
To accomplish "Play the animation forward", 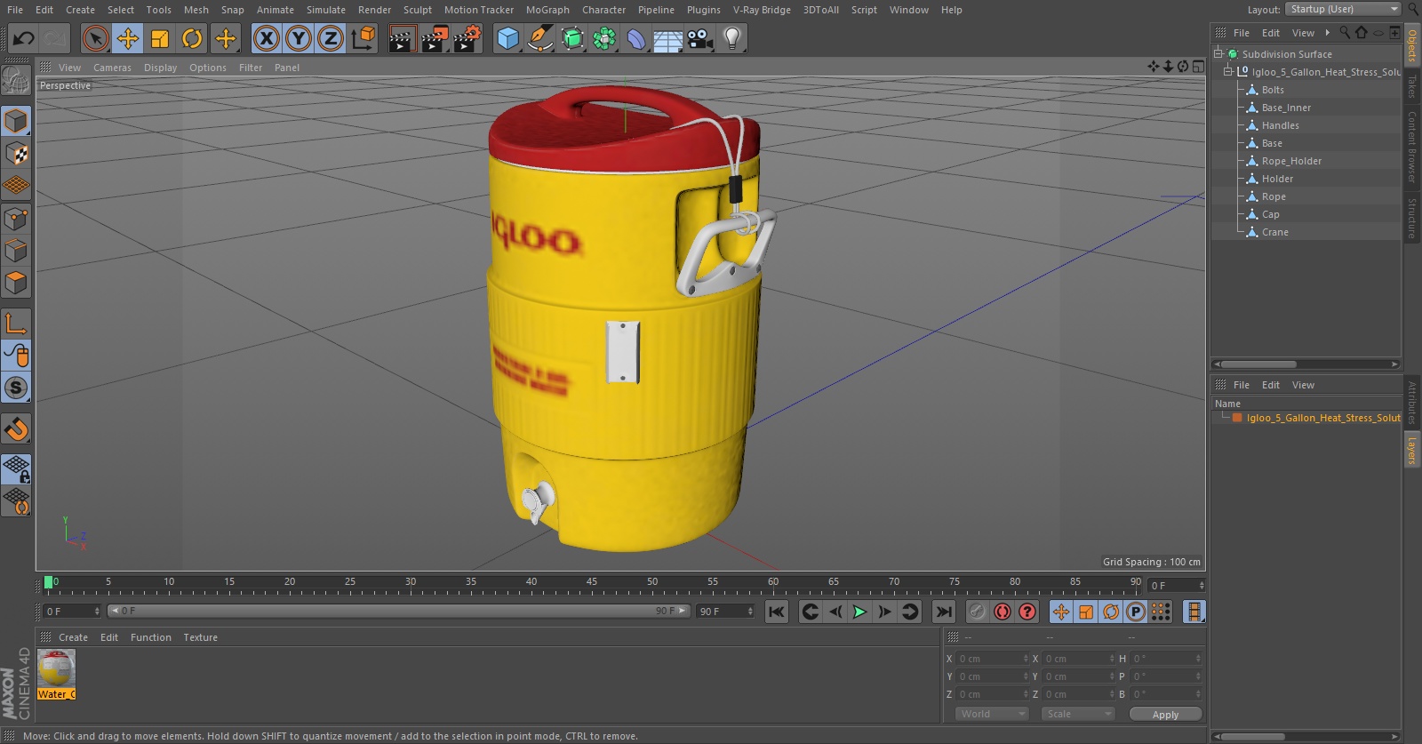I will point(859,612).
